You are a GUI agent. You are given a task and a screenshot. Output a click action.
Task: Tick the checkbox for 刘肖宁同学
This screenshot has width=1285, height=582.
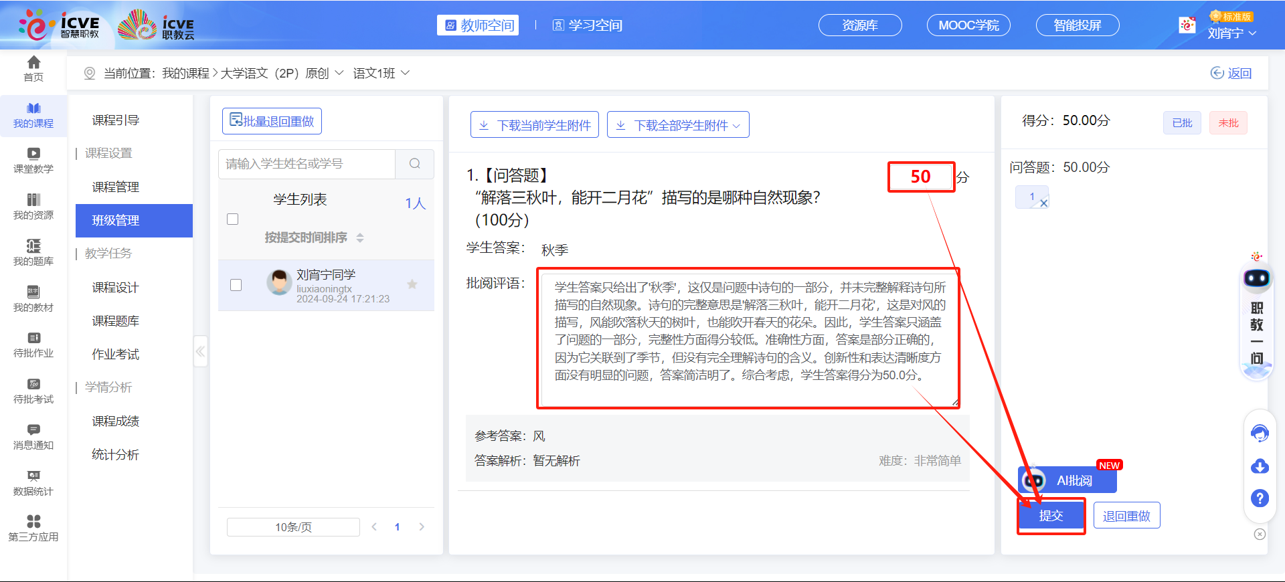[x=236, y=285]
